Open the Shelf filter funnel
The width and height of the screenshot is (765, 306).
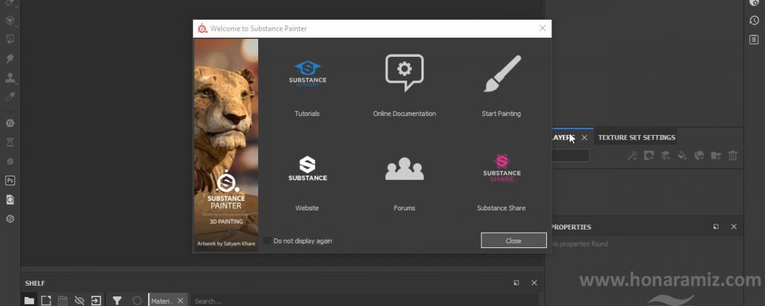(117, 300)
